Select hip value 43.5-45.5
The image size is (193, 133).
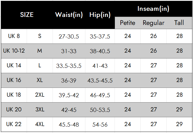(x=100, y=80)
